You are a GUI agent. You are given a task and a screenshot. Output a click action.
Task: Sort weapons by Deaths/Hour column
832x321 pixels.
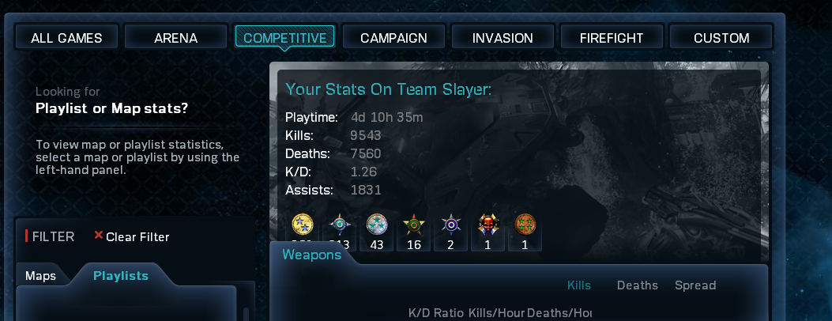(x=559, y=313)
